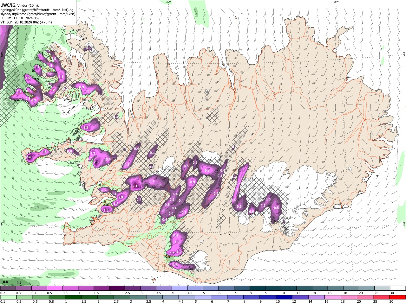Image resolution: width=406 pixels, height=304 pixels.
Task: Click the 'slydda/snjókoma' legend description line
Action: click(38, 14)
